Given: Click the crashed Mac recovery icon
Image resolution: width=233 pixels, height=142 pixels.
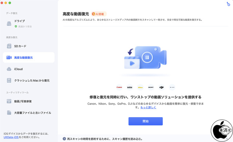Looking at the screenshot, I should pos(9,80).
